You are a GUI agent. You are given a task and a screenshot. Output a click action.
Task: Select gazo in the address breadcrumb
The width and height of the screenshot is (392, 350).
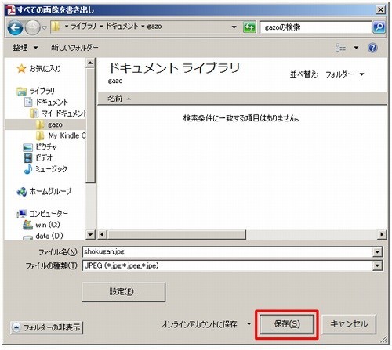pyautogui.click(x=154, y=27)
